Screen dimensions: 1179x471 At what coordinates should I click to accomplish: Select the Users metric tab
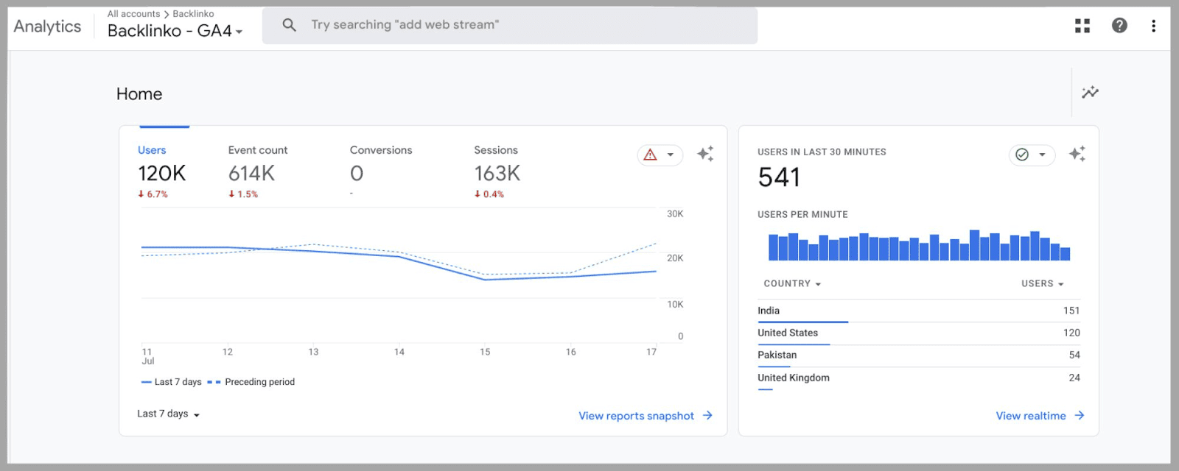point(153,150)
